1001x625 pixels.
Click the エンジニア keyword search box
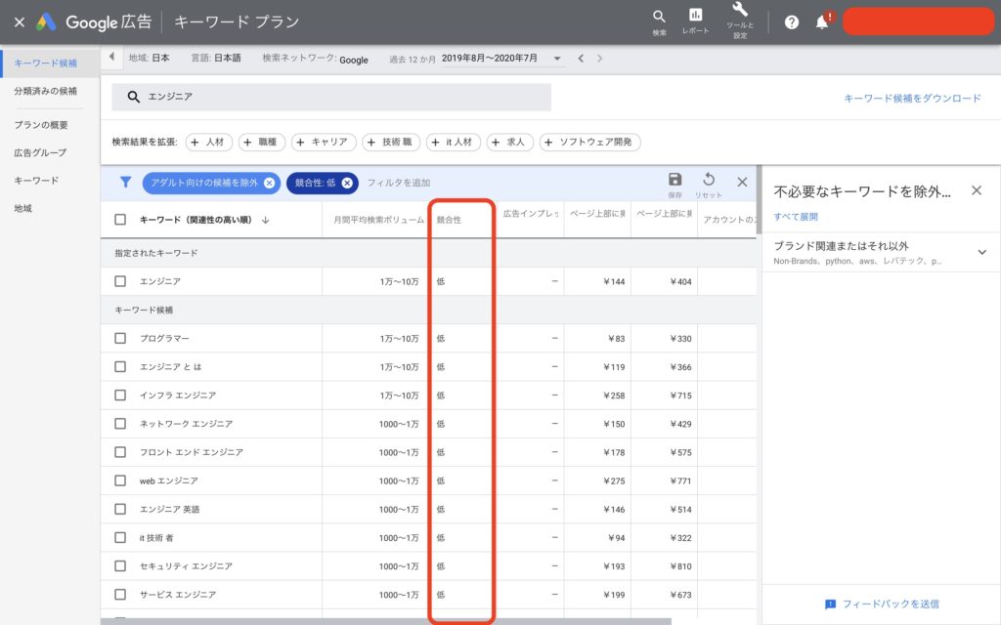(x=331, y=97)
